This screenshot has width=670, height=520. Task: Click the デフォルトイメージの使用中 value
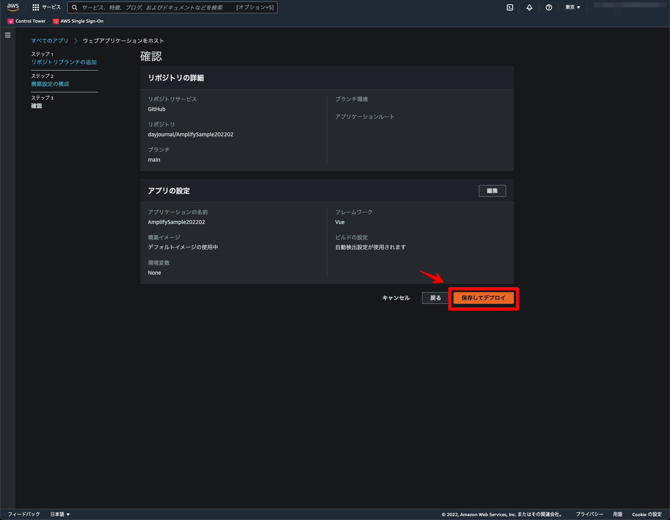coord(183,247)
